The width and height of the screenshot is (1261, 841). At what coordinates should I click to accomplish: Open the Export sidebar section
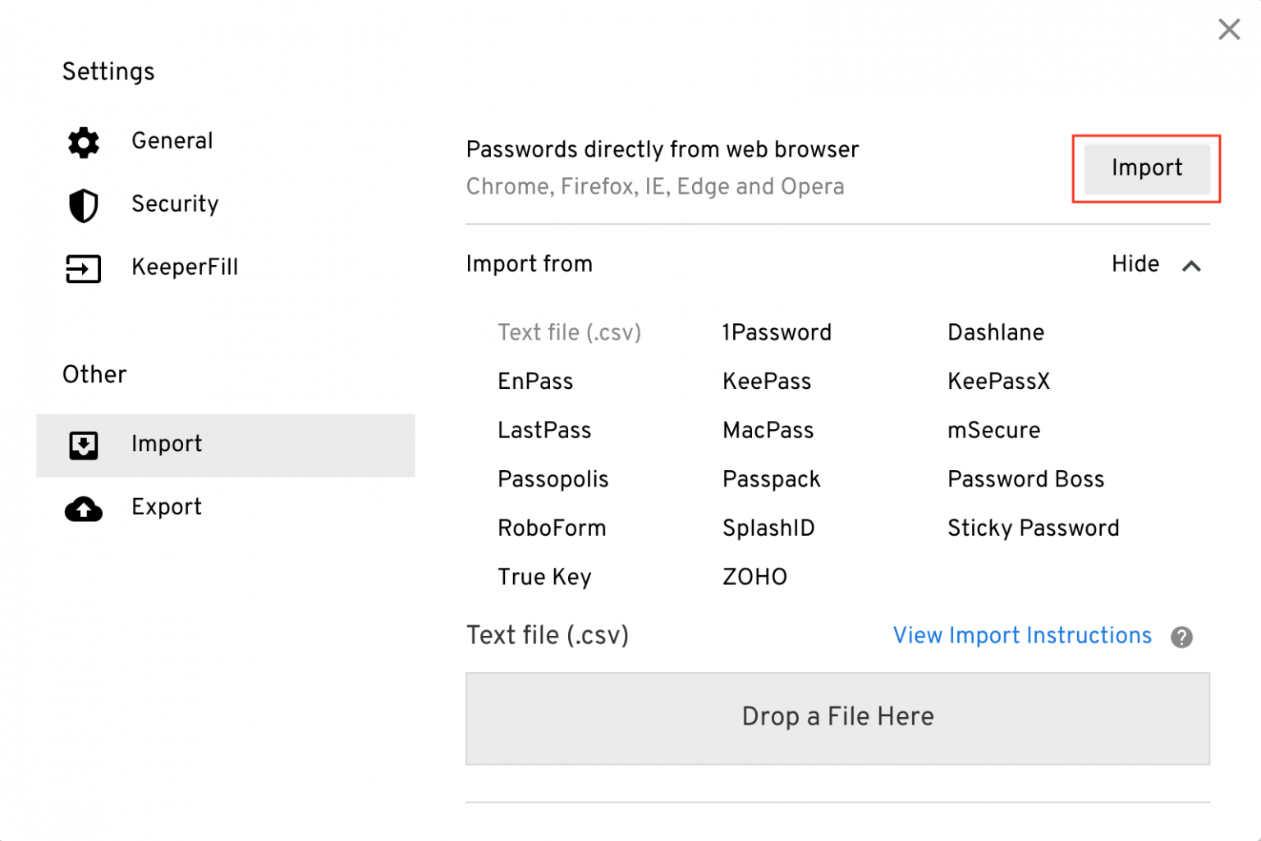[167, 507]
